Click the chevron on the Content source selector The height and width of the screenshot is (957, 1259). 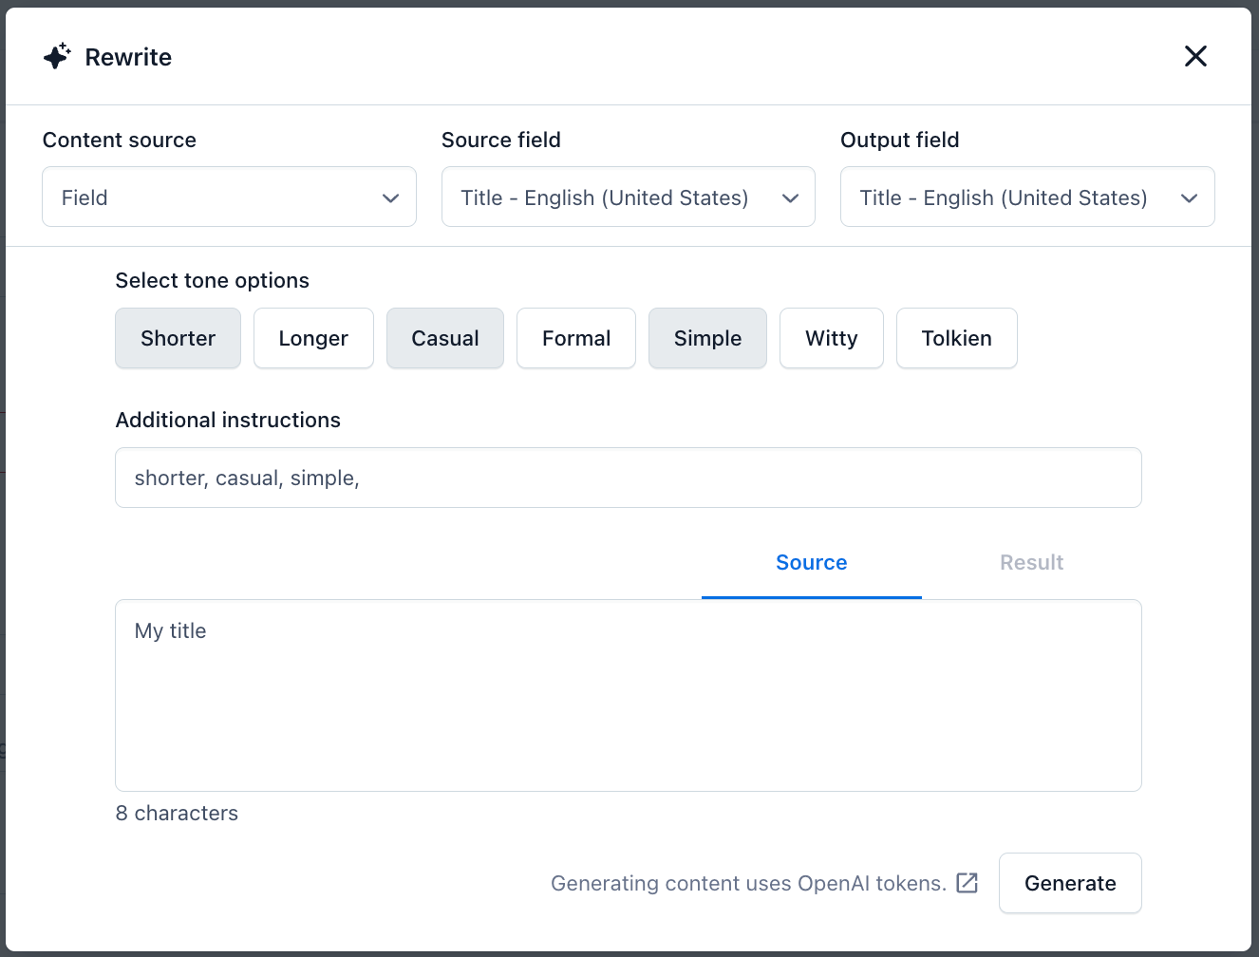click(x=390, y=198)
